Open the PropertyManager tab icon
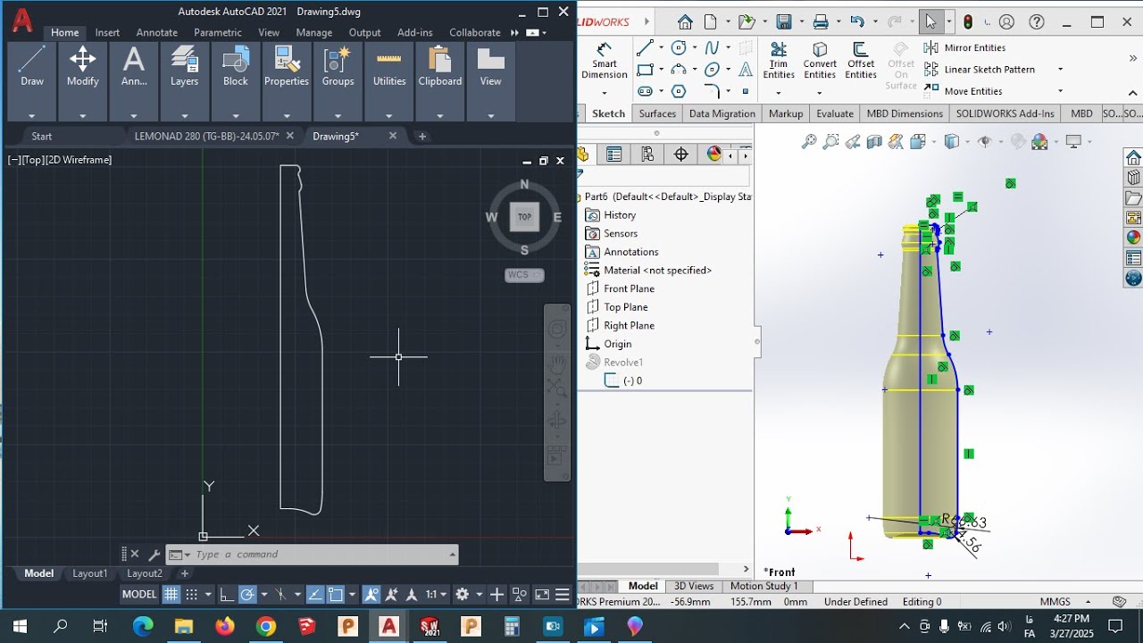The image size is (1143, 643). 614,154
